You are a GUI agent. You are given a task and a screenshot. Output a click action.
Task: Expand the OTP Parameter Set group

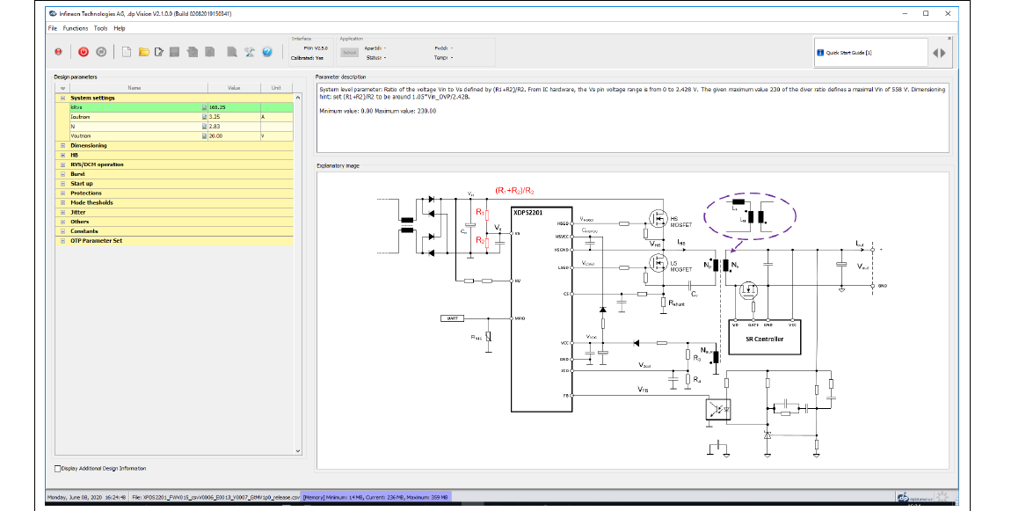pos(62,241)
